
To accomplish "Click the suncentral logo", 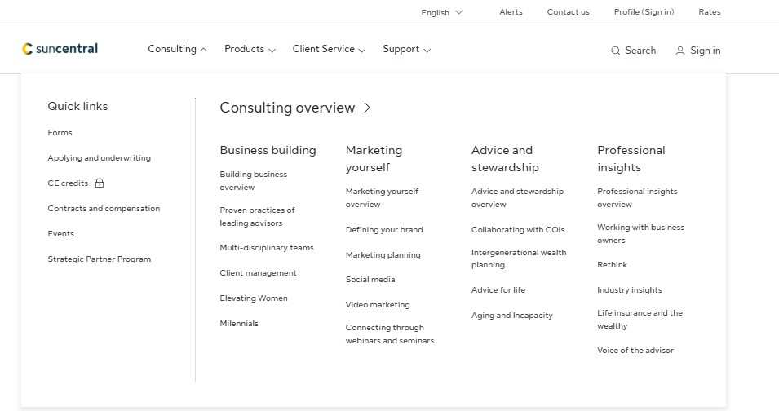I will [60, 49].
